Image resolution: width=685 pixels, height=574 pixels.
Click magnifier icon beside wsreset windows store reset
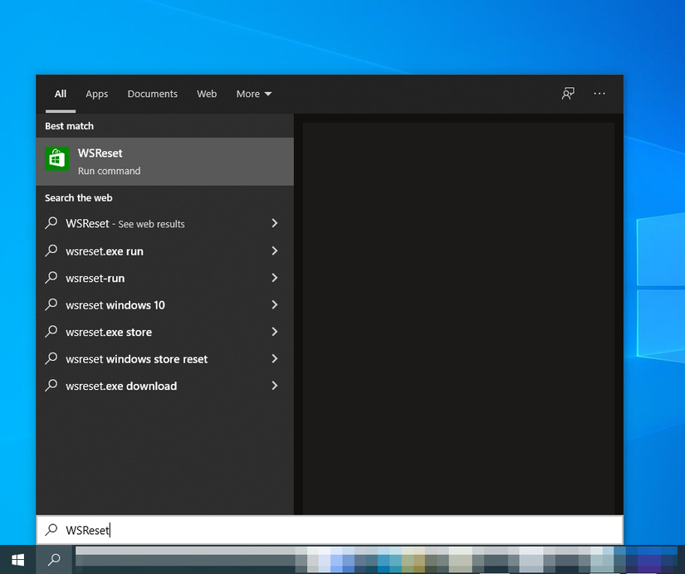51,359
